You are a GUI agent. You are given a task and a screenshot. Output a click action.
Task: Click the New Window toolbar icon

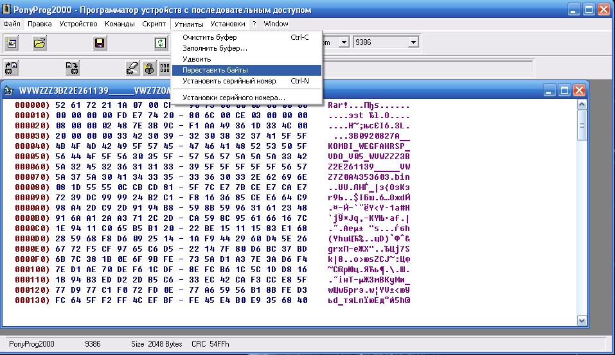pos(12,42)
